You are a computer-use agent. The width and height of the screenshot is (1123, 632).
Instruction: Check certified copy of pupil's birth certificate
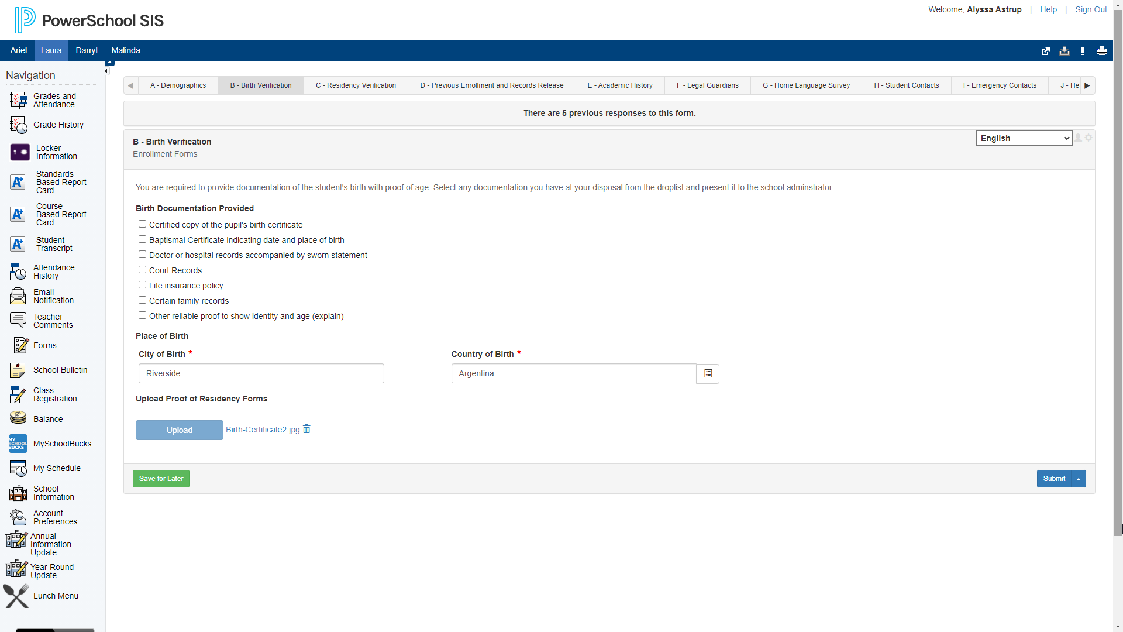point(142,224)
